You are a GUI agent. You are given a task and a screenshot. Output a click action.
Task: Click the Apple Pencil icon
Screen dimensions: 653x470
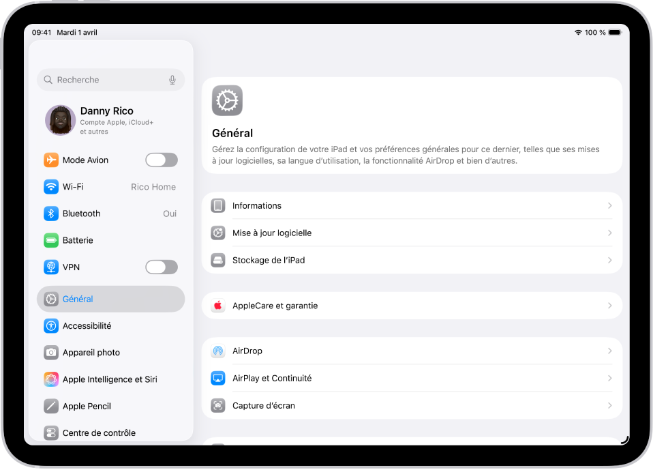point(51,405)
